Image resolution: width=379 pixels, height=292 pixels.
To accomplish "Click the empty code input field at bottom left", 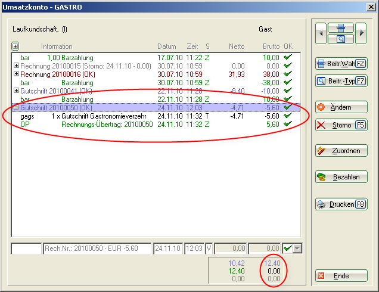I will (26, 248).
